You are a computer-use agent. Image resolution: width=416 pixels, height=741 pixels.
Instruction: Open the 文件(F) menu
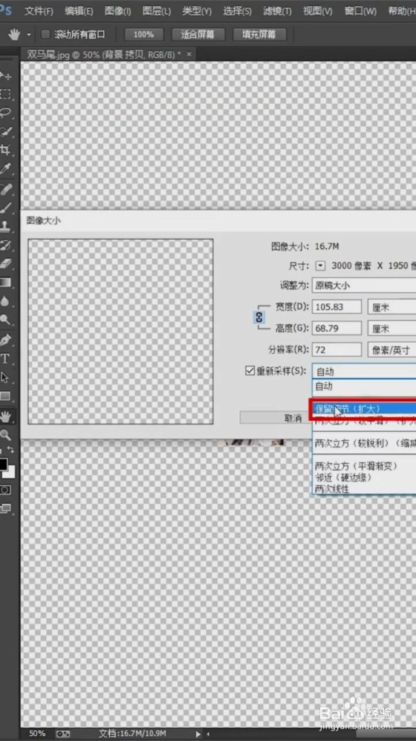39,11
